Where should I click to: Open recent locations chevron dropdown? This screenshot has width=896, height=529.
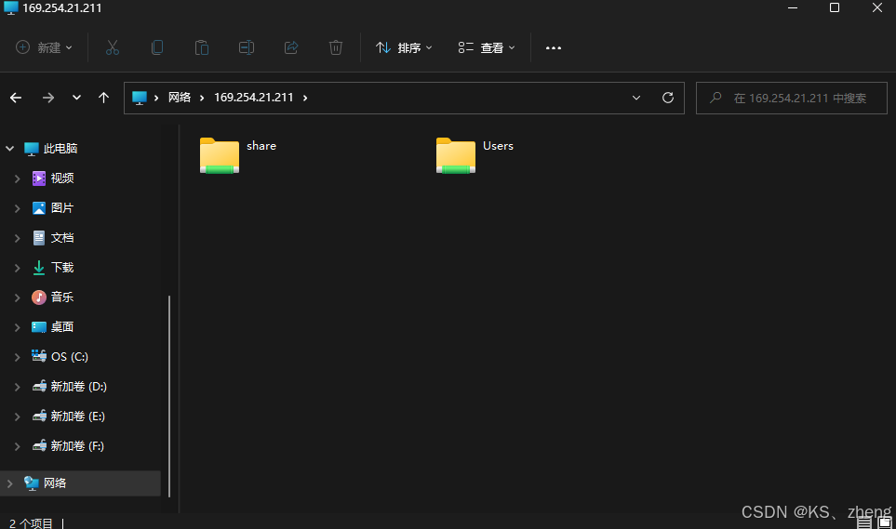point(76,98)
